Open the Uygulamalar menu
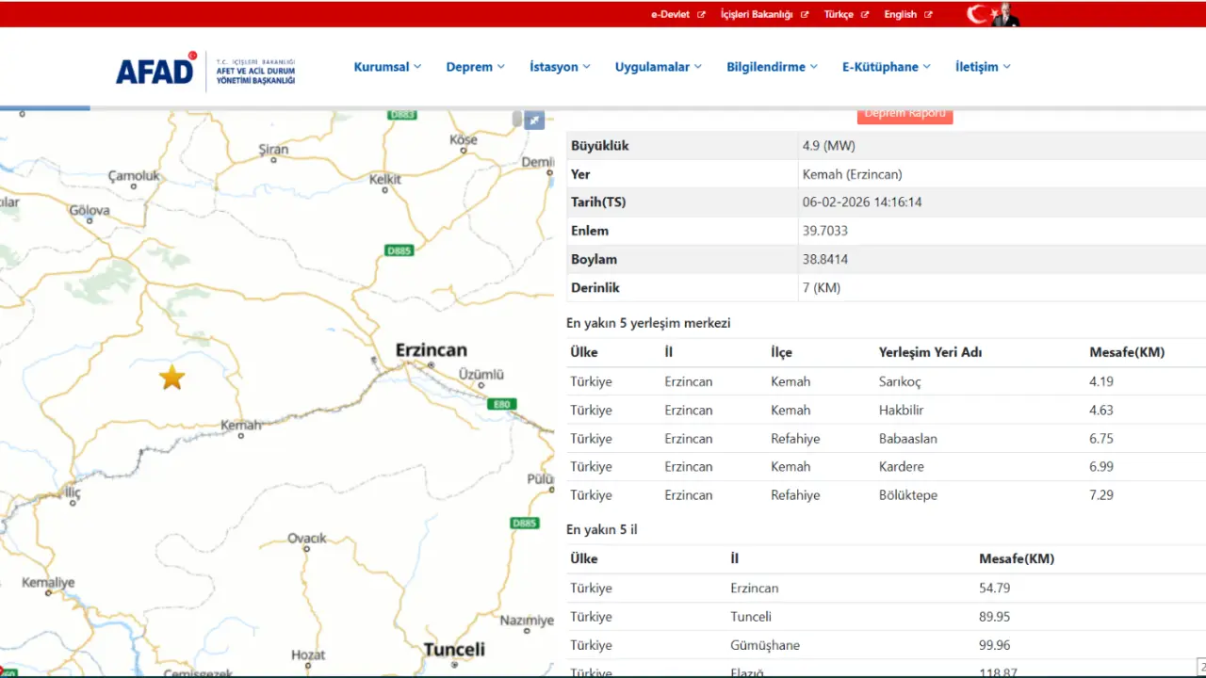Screen dimensions: 1206x678 658,67
